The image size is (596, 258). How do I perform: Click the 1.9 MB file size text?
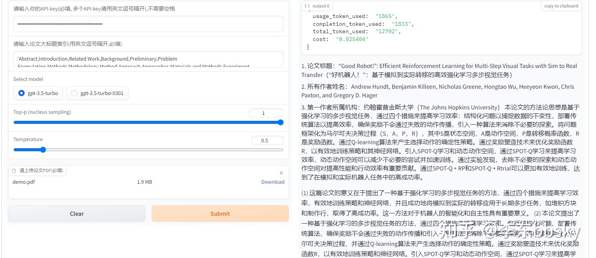point(145,182)
